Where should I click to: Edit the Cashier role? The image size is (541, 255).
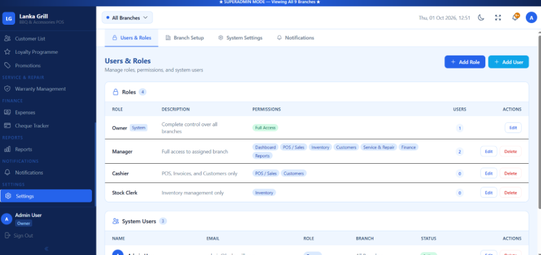(x=488, y=173)
